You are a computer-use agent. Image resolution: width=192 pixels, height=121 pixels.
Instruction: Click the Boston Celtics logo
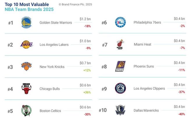[x=26, y=111]
